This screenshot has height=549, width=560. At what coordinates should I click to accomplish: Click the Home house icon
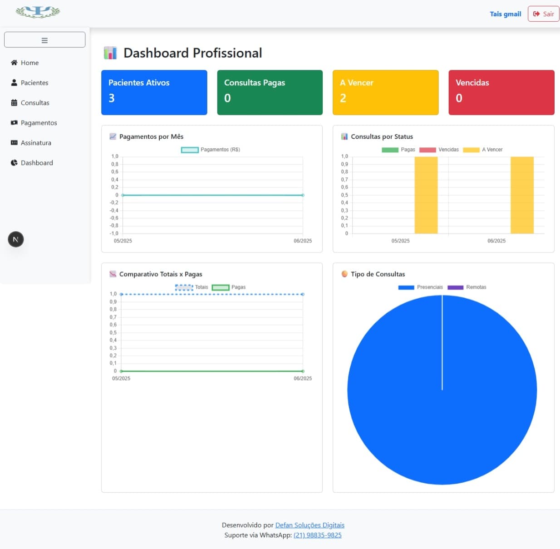[14, 63]
